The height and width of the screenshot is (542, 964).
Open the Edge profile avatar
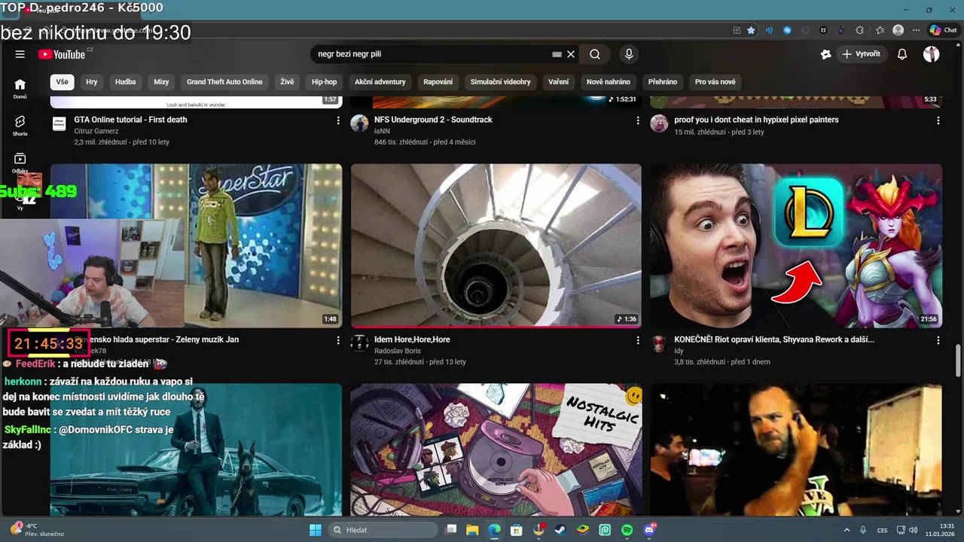click(x=898, y=30)
